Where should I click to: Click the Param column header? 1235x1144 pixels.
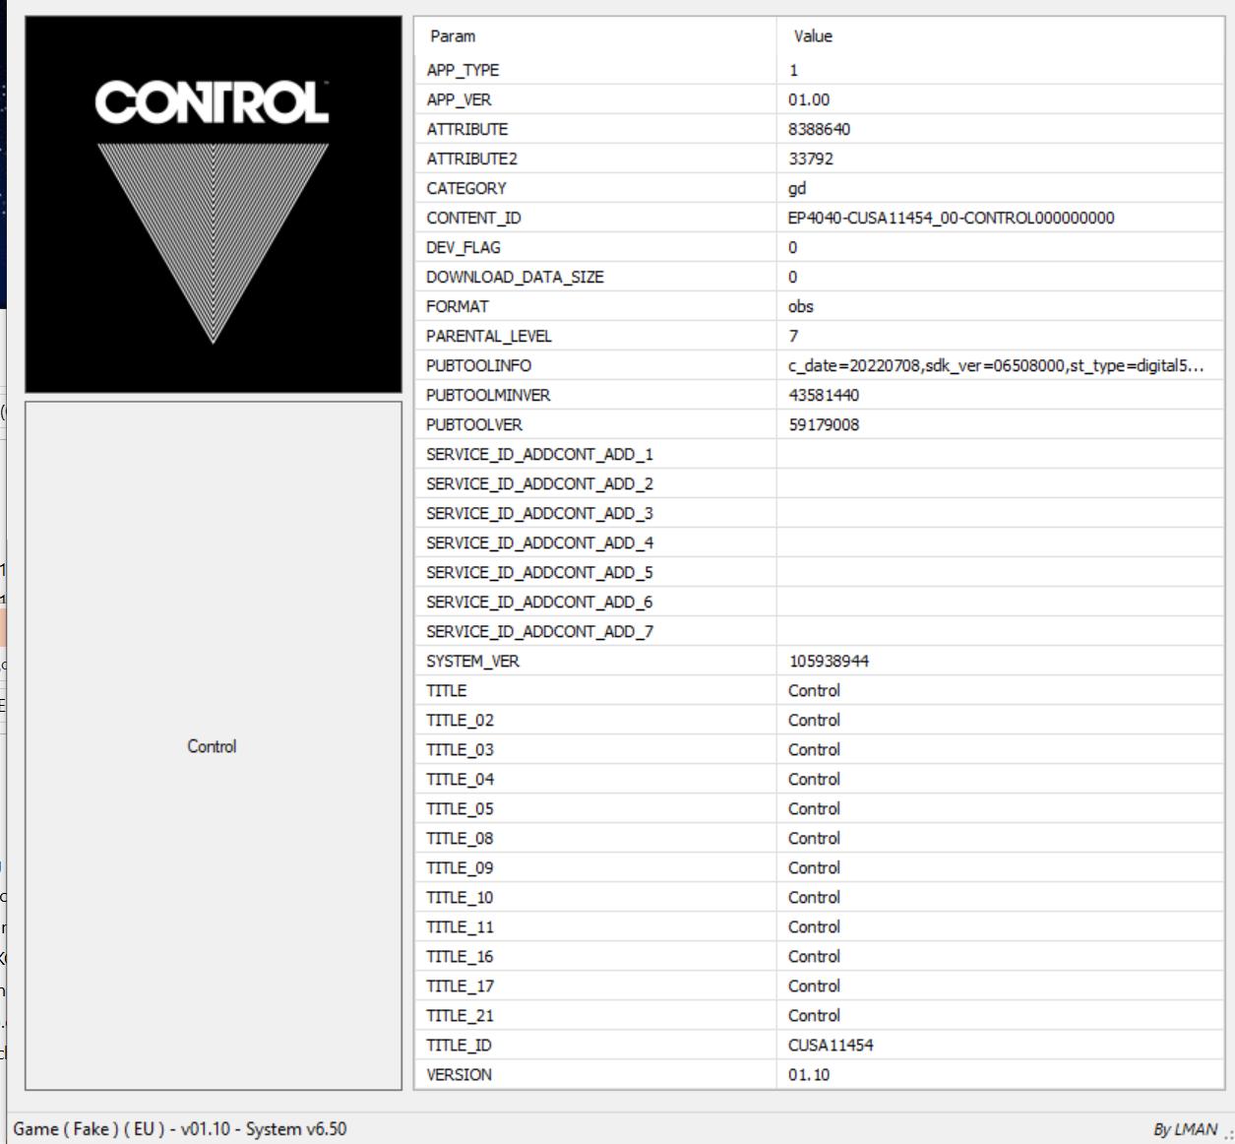(453, 36)
